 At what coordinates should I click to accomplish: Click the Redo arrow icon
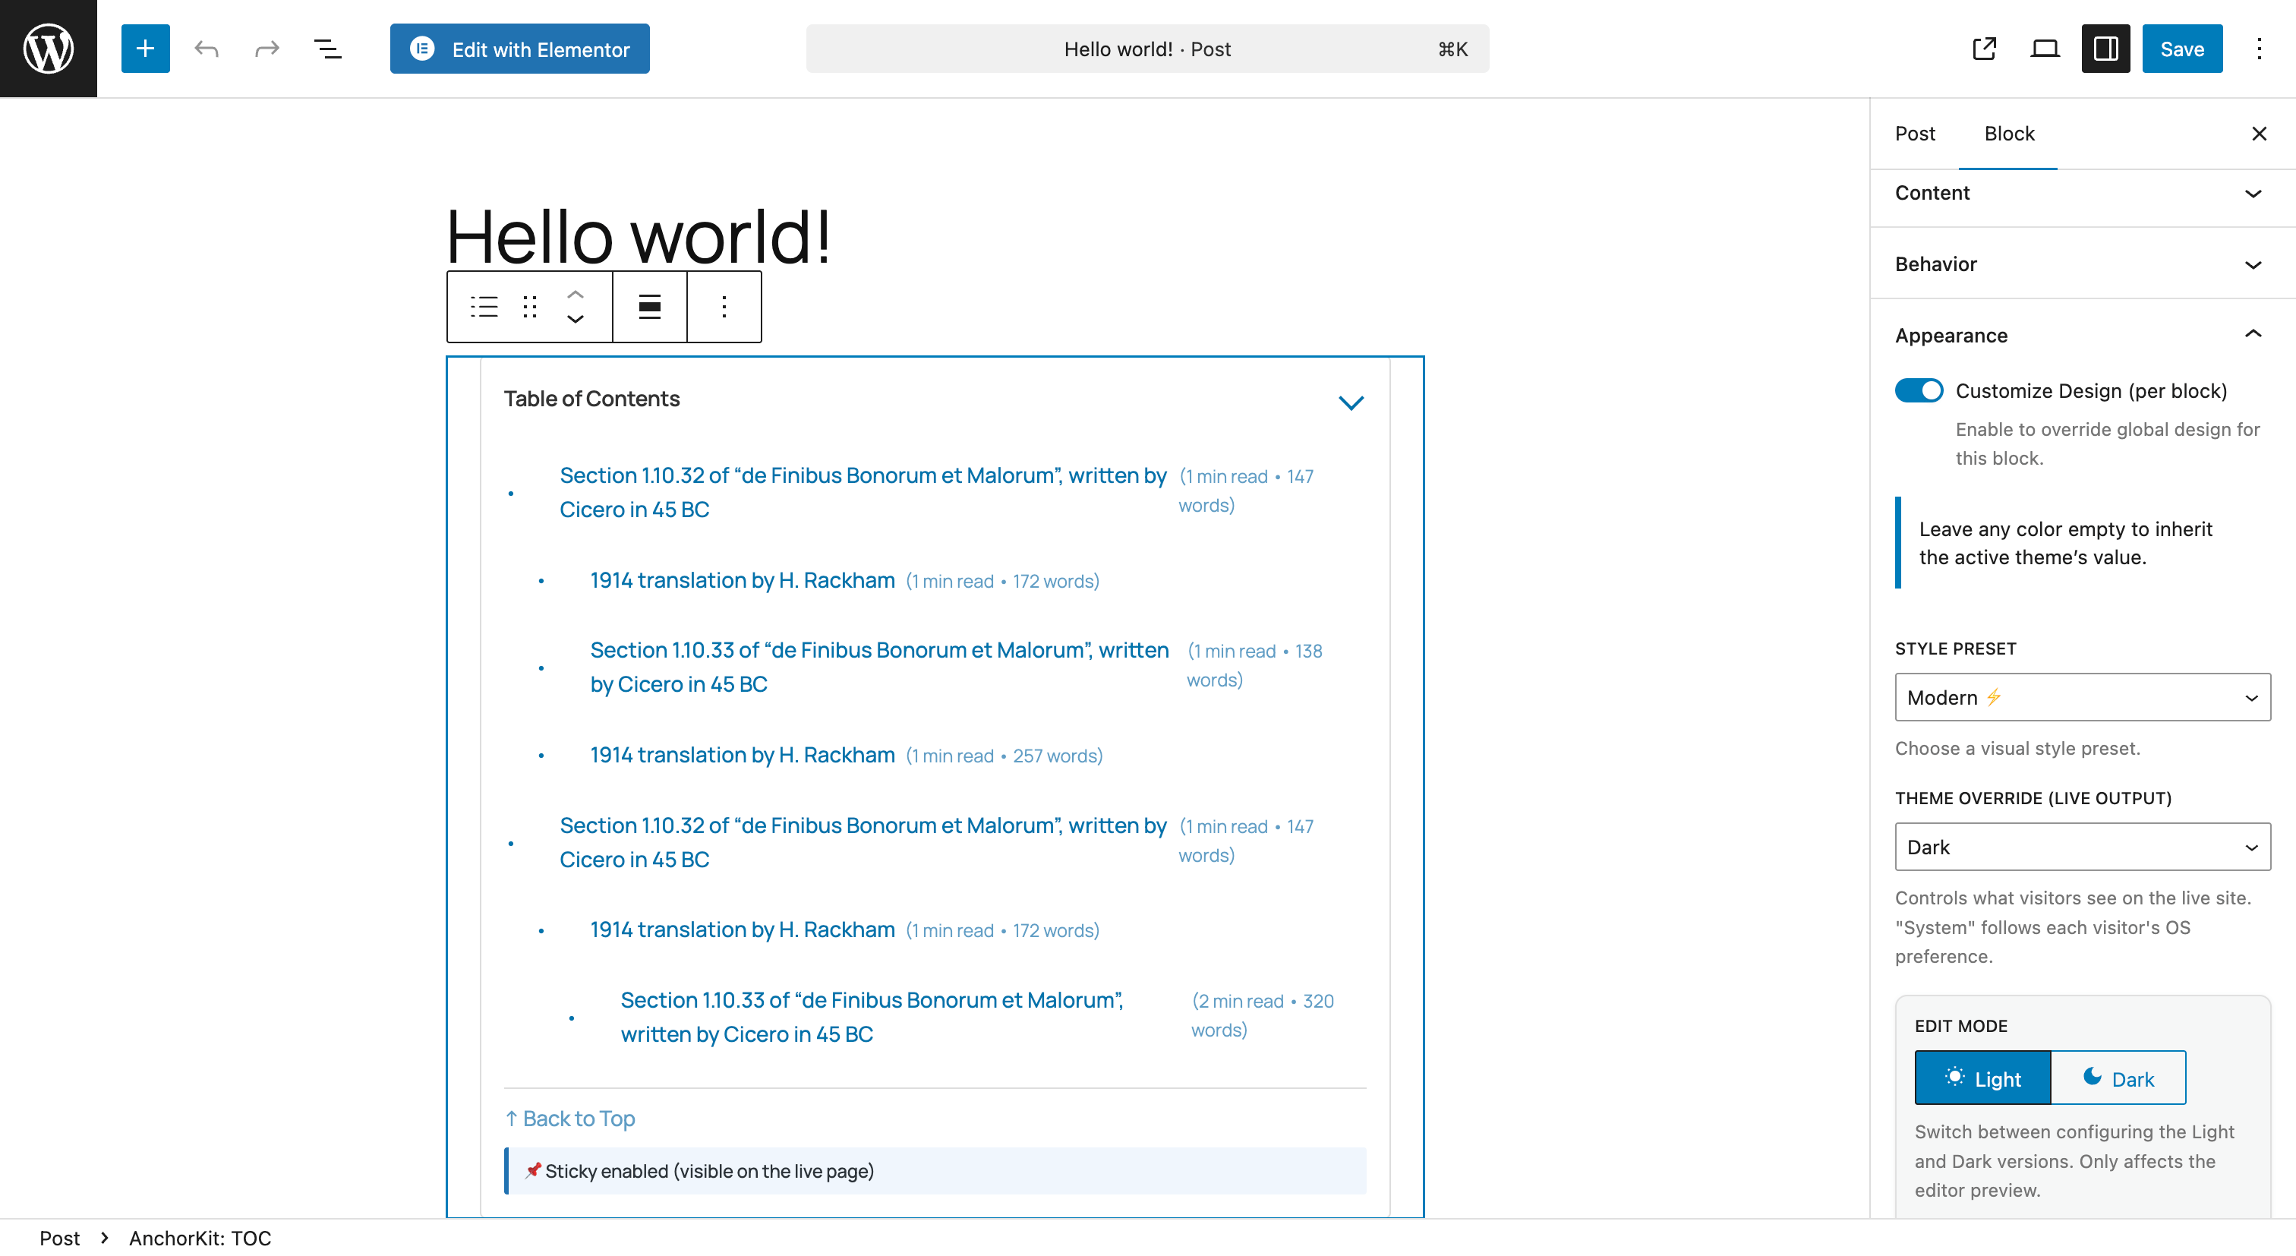coord(265,48)
